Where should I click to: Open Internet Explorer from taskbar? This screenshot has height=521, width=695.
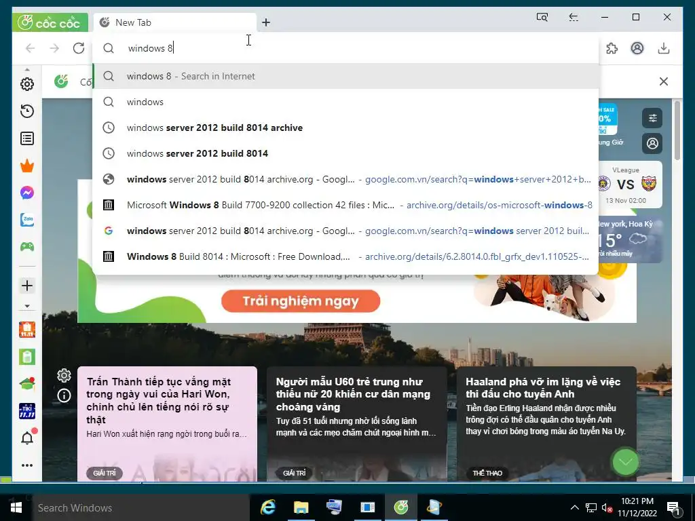pyautogui.click(x=267, y=507)
